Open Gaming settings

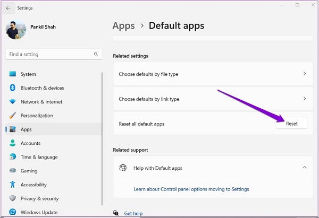54,171
